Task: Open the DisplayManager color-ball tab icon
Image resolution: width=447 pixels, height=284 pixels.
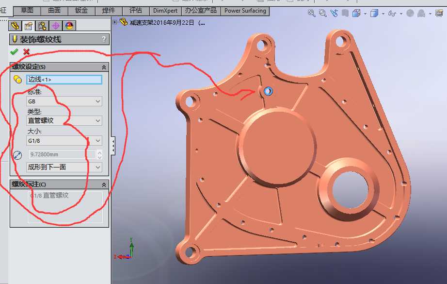Action: point(69,26)
